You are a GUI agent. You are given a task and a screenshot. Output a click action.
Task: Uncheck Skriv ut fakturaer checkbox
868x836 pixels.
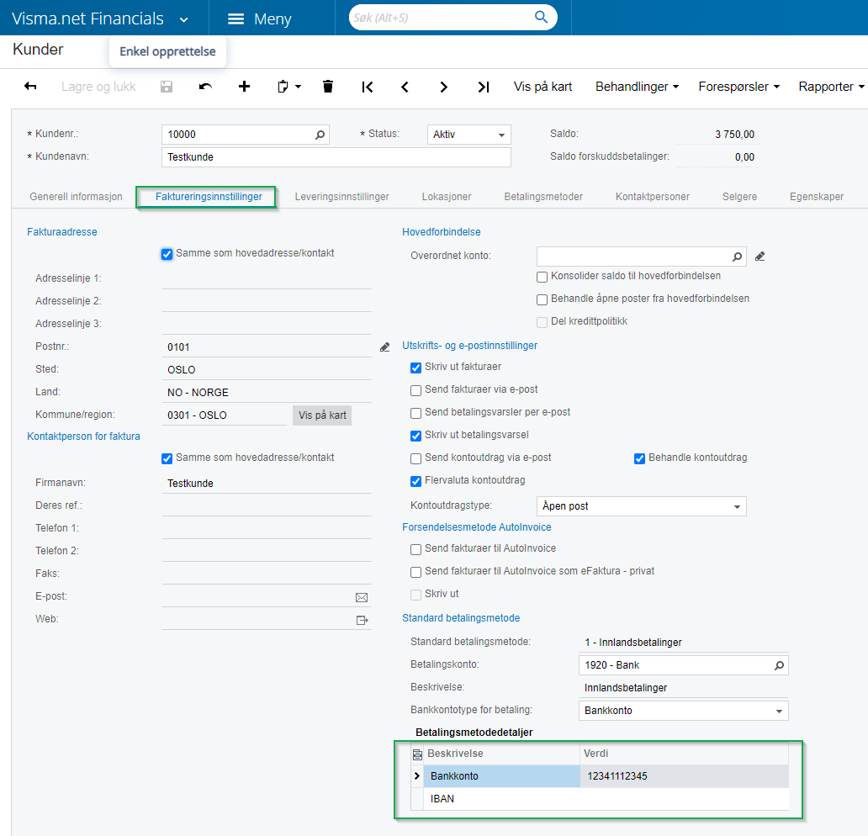pyautogui.click(x=415, y=368)
